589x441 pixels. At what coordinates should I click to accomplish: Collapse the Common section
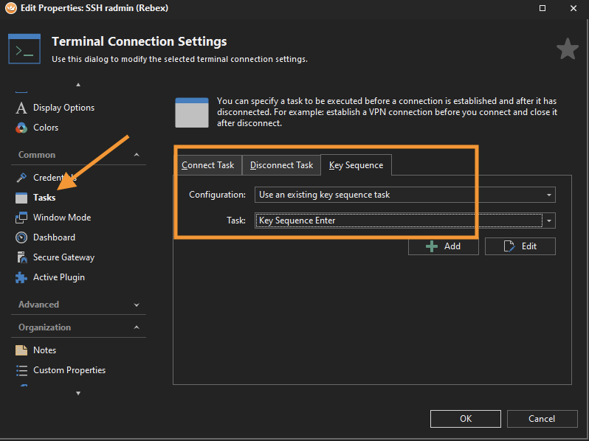(x=137, y=155)
